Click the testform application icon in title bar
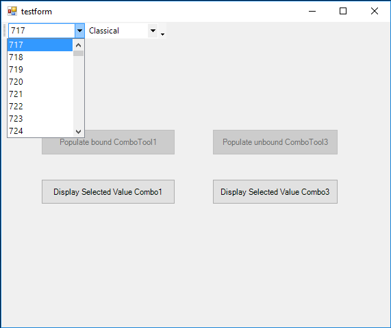 pos(12,11)
